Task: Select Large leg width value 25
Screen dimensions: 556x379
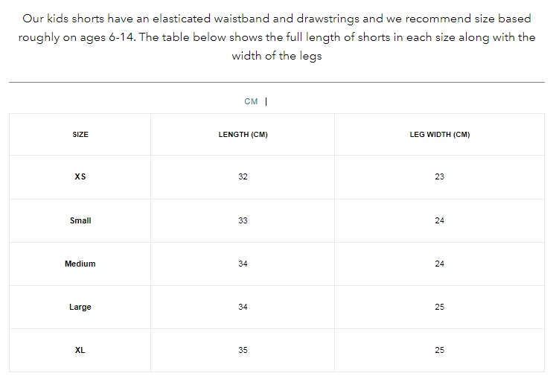Action: coord(440,307)
